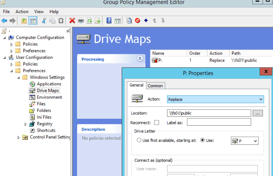
Task: Click the 'Label as' text field
Action: point(219,122)
